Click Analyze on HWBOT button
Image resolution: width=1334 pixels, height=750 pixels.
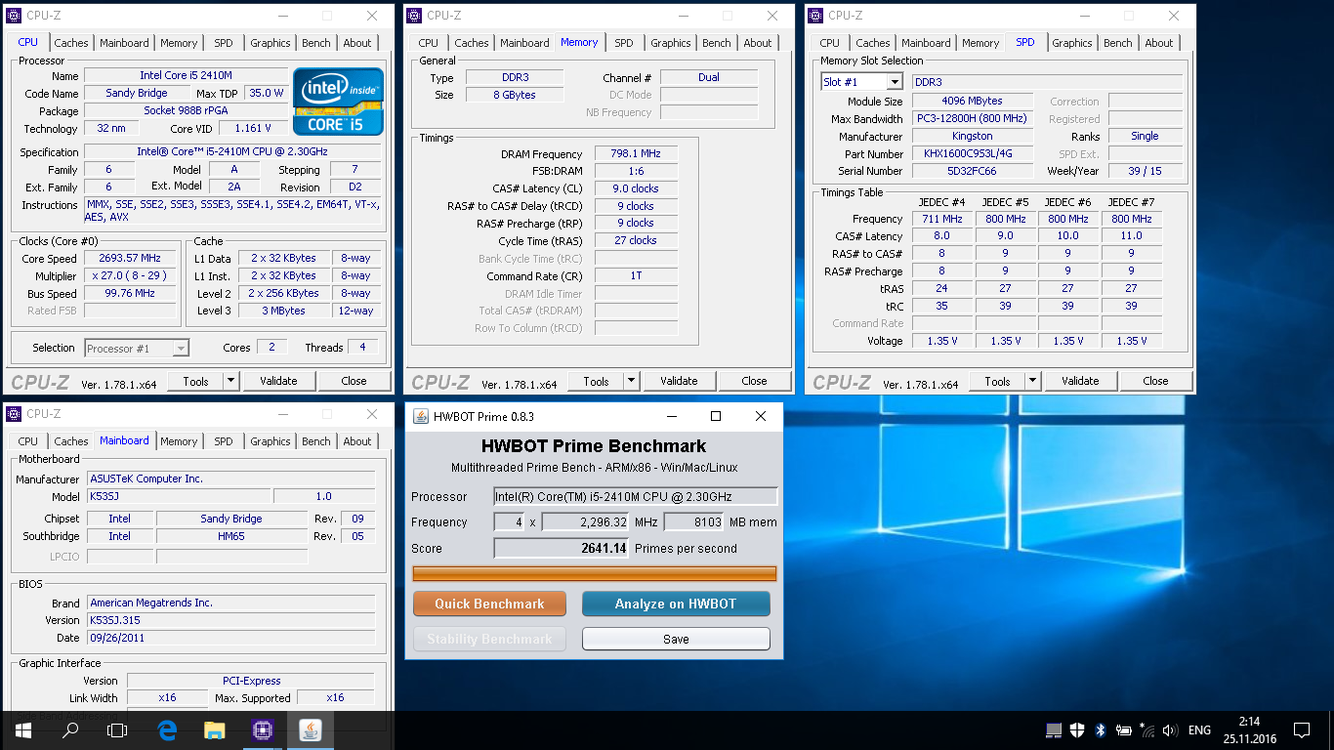676,604
